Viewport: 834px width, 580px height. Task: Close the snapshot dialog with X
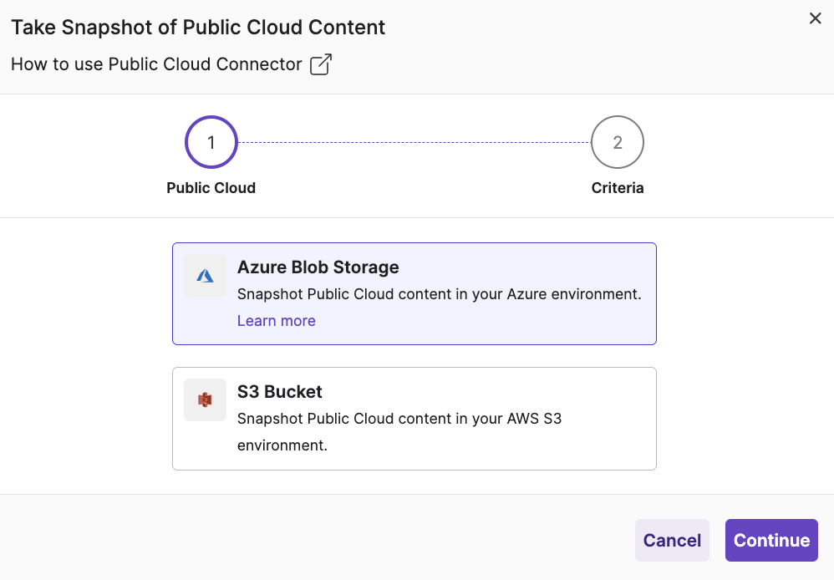pyautogui.click(x=815, y=18)
